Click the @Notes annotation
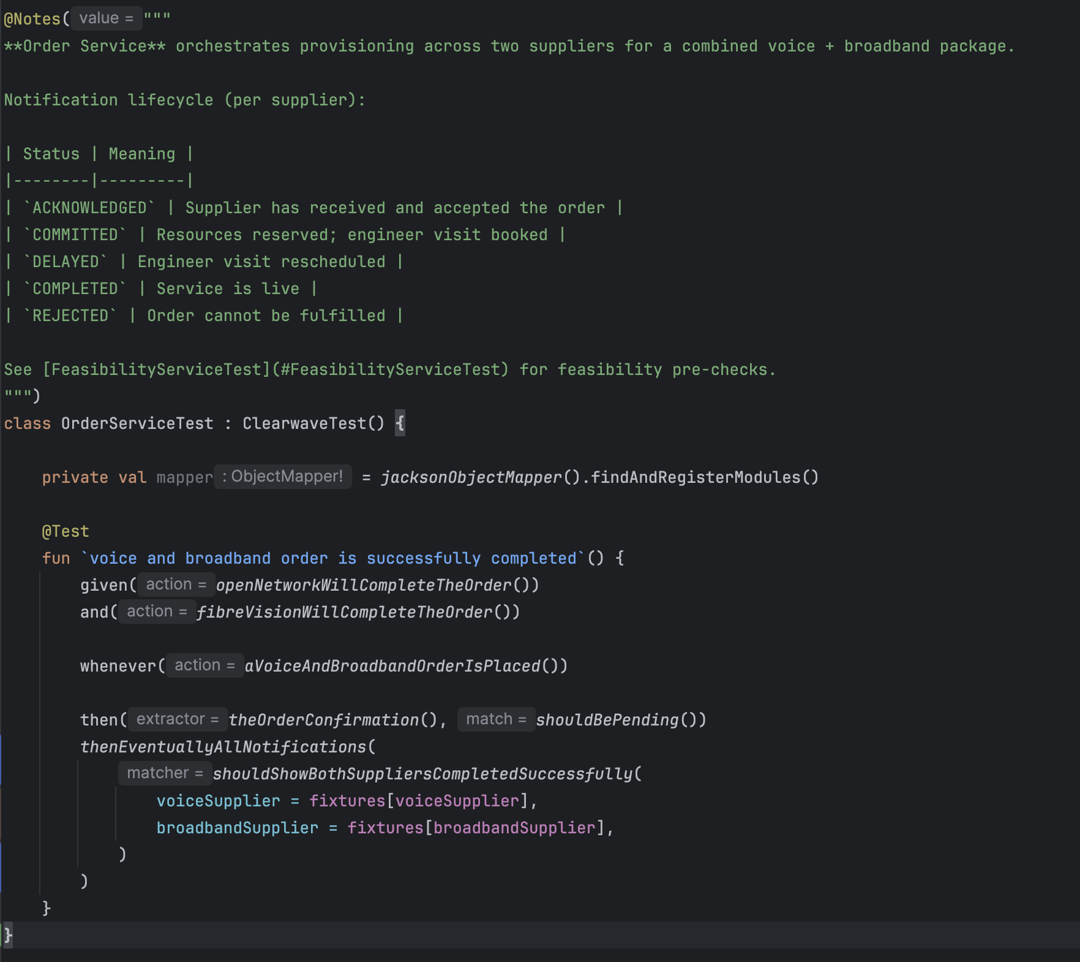Viewport: 1080px width, 962px height. [x=32, y=19]
